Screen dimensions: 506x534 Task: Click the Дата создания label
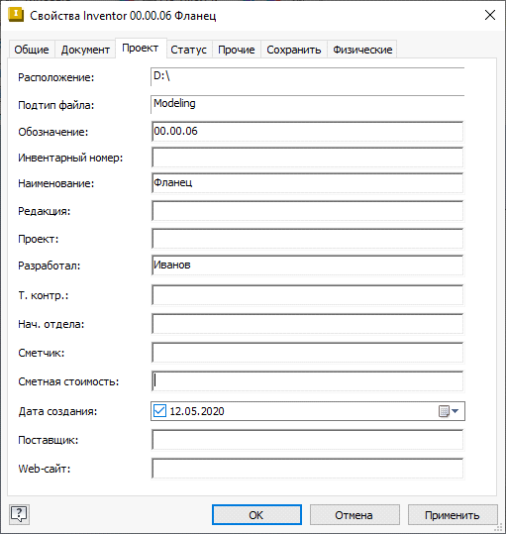click(57, 411)
